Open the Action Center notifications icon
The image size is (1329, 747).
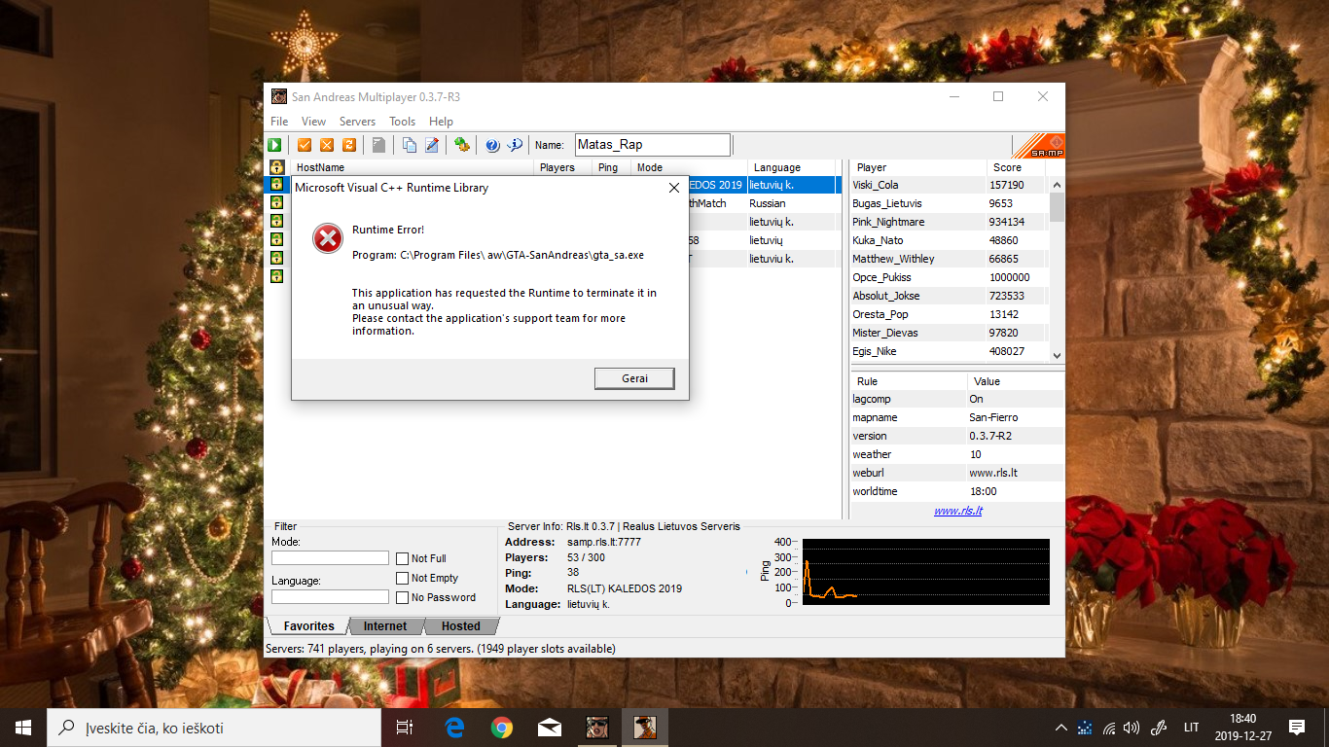[x=1296, y=727]
